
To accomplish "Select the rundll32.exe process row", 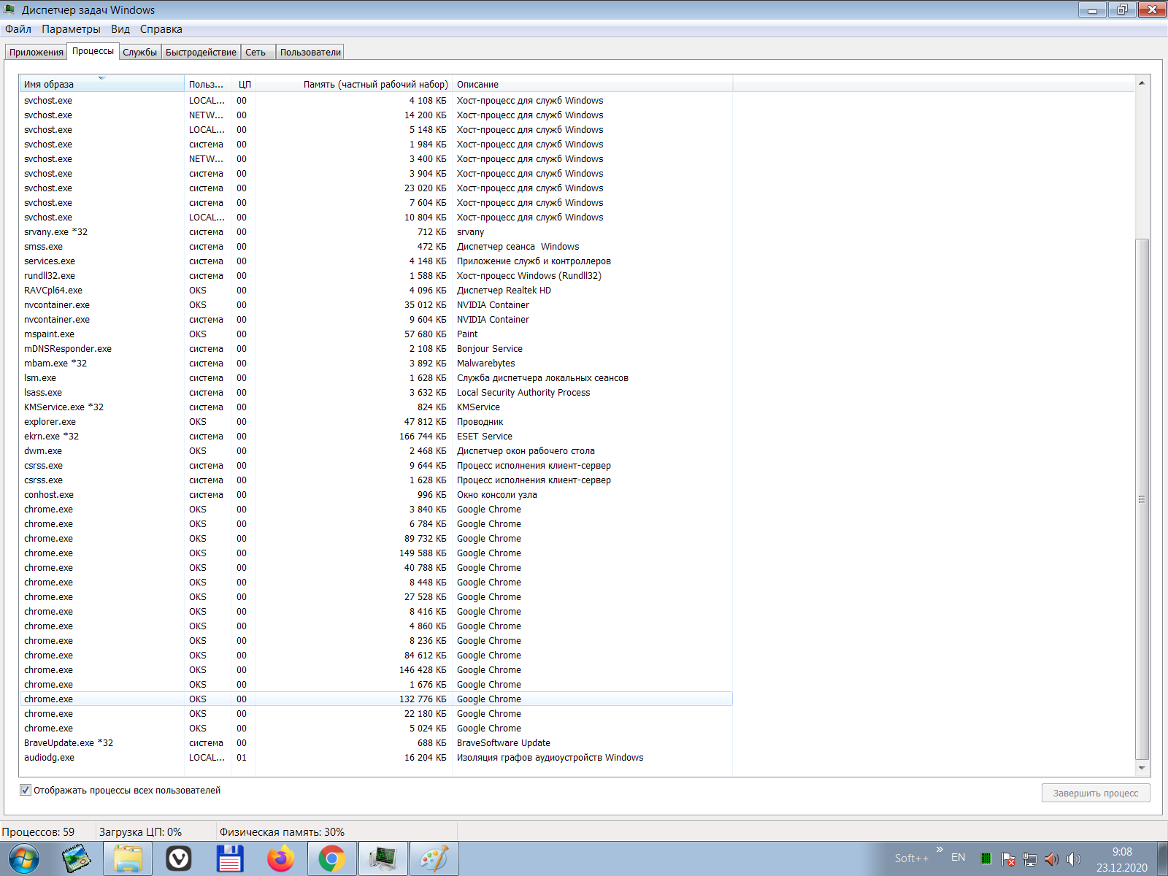I will [x=376, y=276].
